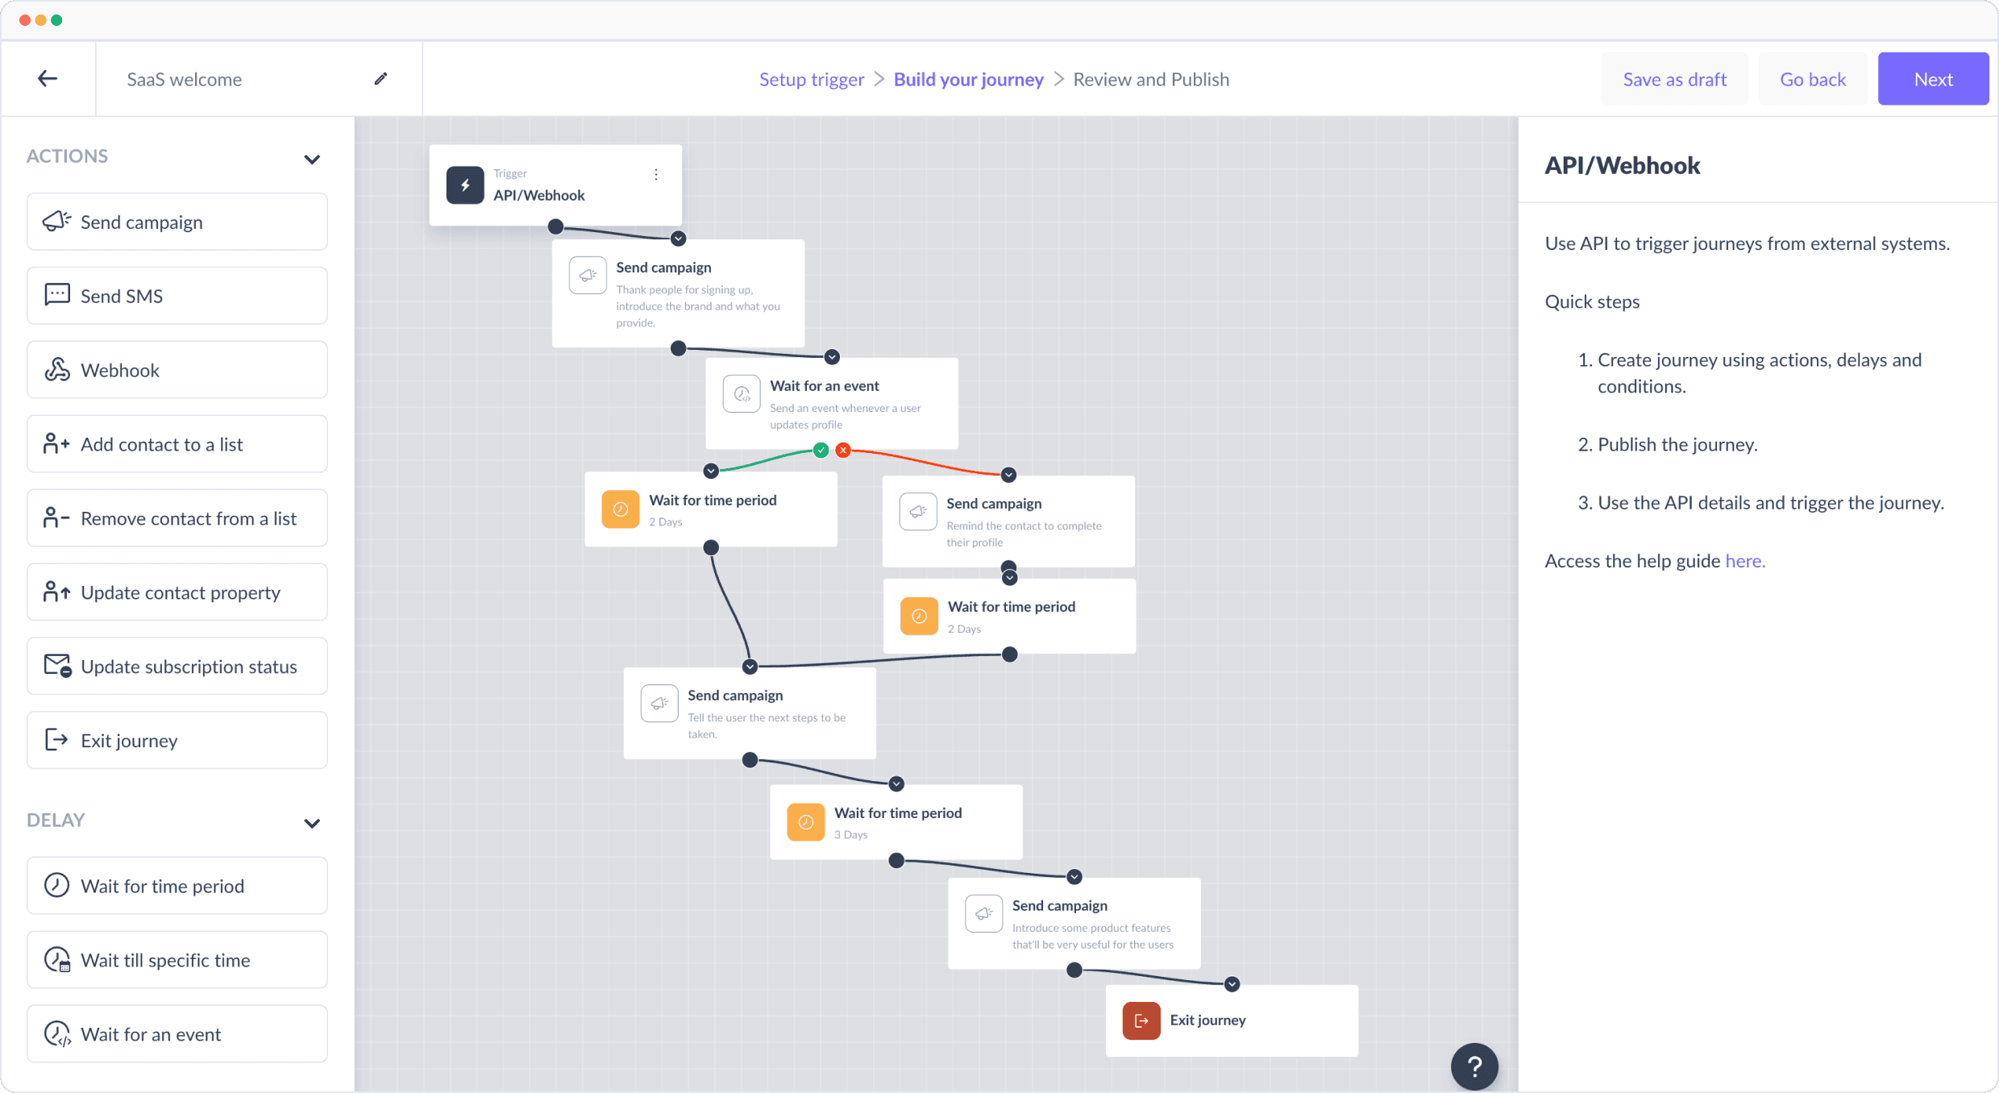Select the Update subscription status action
The height and width of the screenshot is (1093, 1999).
177,667
